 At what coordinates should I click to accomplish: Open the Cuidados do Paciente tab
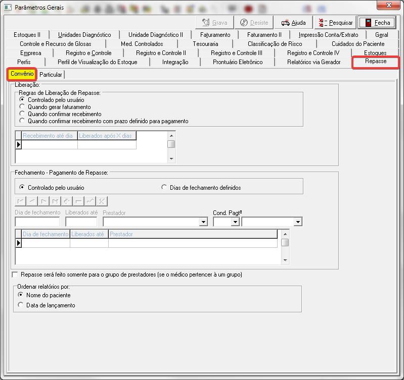(358, 44)
